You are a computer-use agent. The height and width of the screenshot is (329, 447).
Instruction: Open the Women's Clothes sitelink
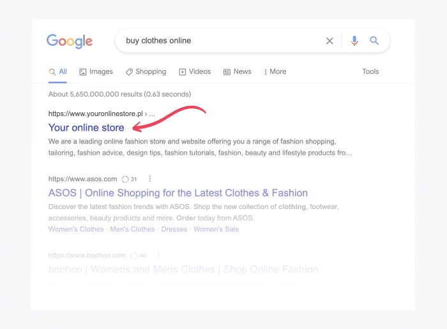(76, 229)
